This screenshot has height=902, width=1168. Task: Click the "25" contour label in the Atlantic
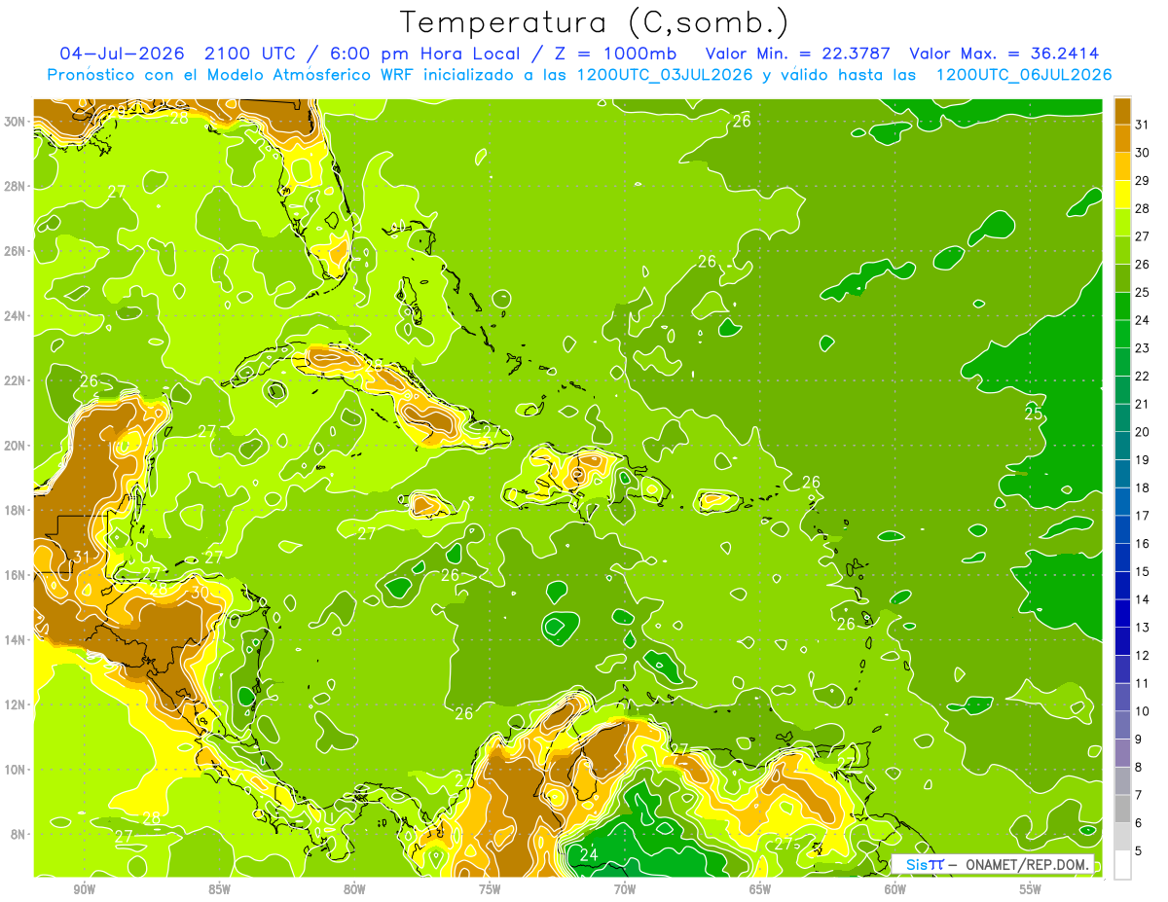(x=1034, y=414)
